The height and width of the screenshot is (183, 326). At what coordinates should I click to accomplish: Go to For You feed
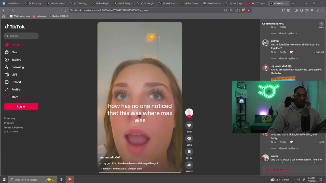click(16, 45)
